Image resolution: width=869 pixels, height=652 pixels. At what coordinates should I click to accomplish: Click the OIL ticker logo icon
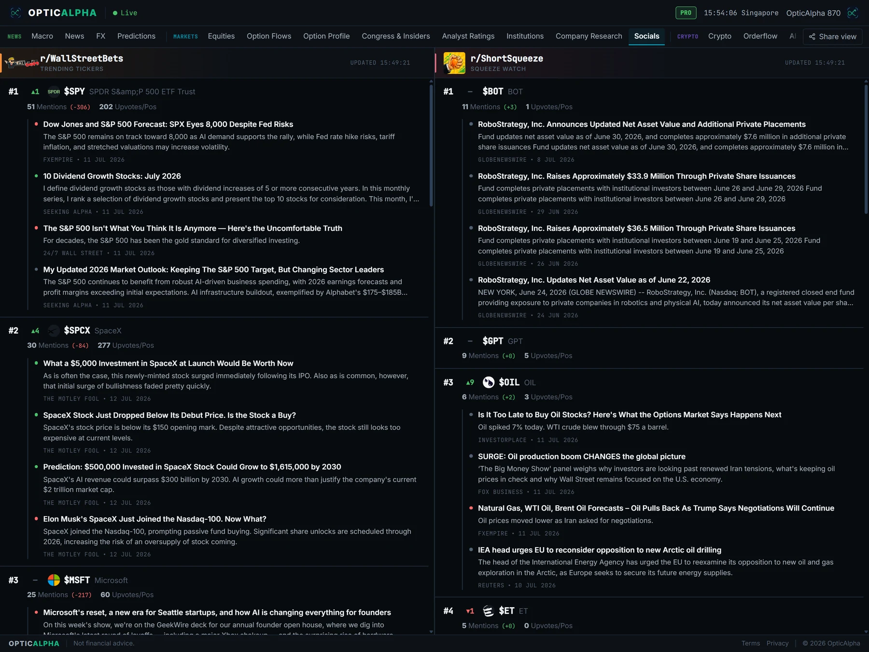click(489, 382)
